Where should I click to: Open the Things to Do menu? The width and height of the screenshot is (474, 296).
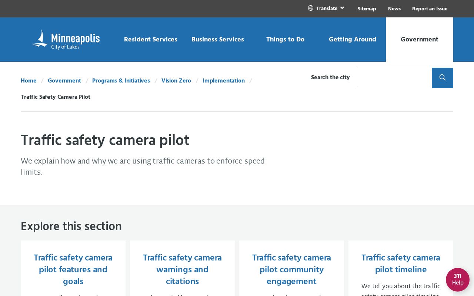tap(285, 40)
